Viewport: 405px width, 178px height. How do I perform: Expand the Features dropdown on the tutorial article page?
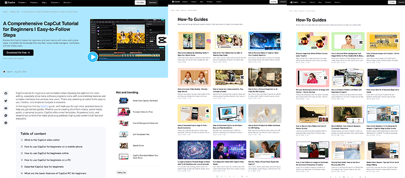pos(34,3)
